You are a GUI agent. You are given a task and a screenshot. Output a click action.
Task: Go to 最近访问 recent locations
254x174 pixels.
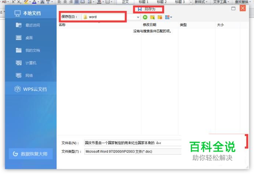tap(28, 25)
